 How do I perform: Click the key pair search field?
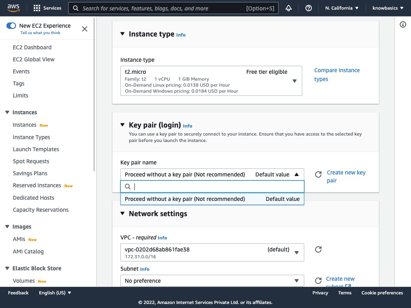(x=212, y=186)
